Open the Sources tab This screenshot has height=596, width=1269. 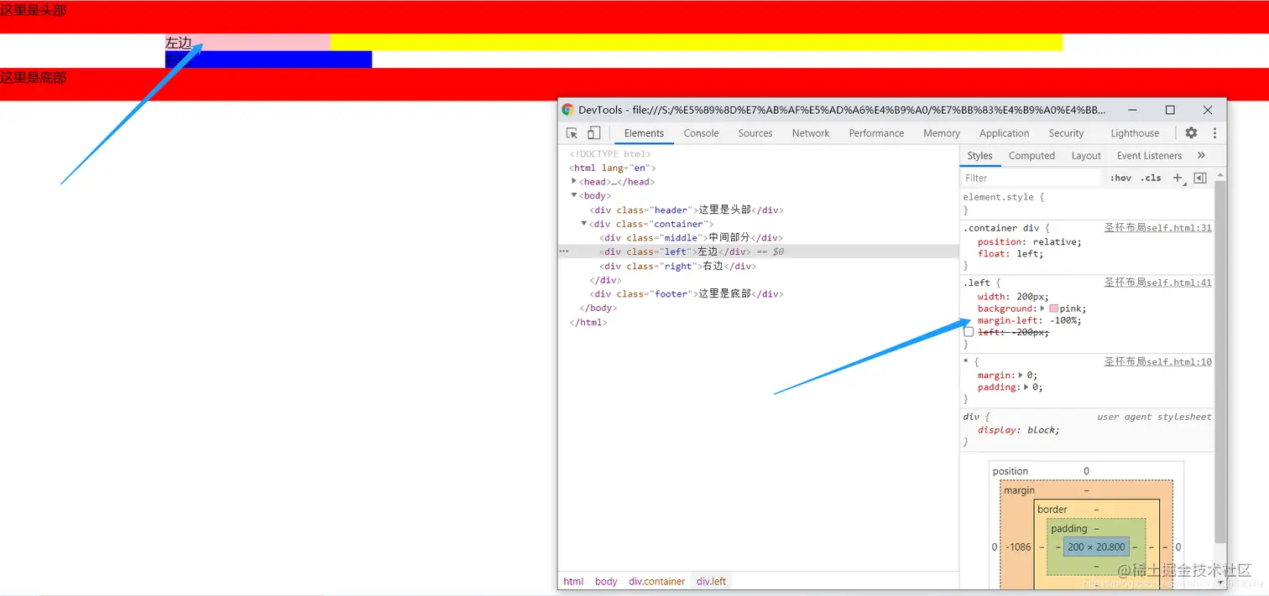point(755,133)
